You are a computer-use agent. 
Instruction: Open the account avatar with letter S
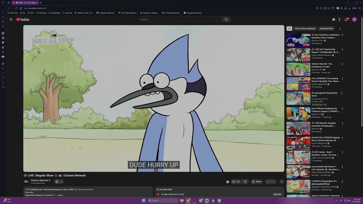pyautogui.click(x=354, y=20)
